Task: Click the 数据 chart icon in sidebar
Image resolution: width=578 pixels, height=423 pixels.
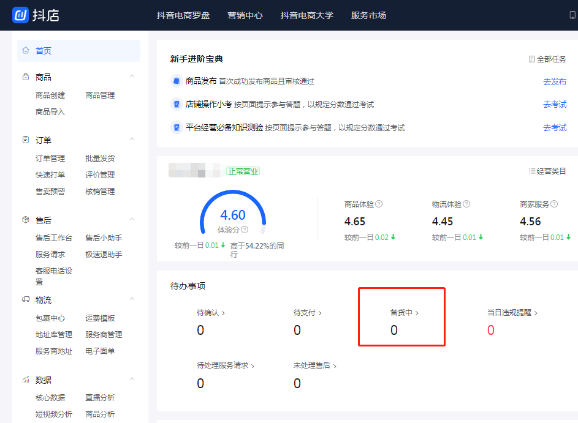Action: pos(25,380)
